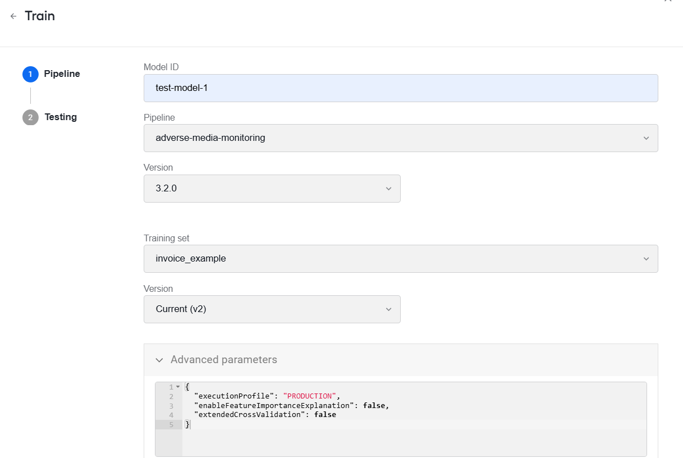Viewport: 683px width, 458px height.
Task: Open the Pipeline dropdown adverse-media-monitoring
Action: pyautogui.click(x=401, y=138)
